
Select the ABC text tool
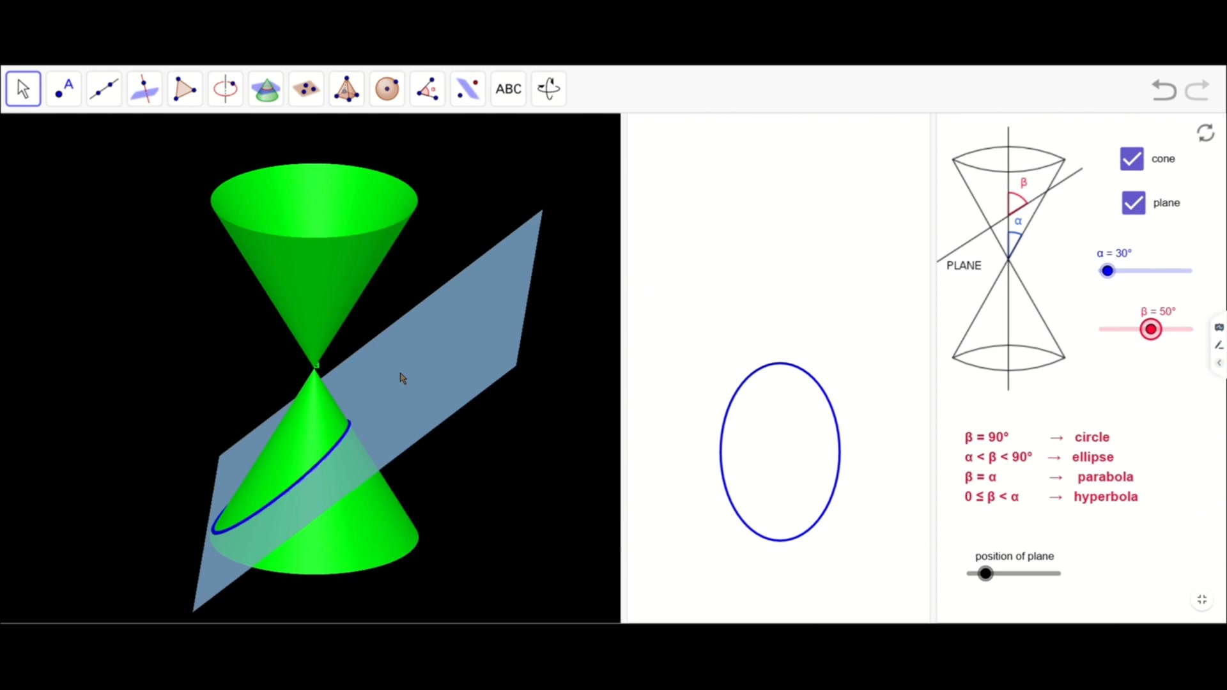pos(509,89)
